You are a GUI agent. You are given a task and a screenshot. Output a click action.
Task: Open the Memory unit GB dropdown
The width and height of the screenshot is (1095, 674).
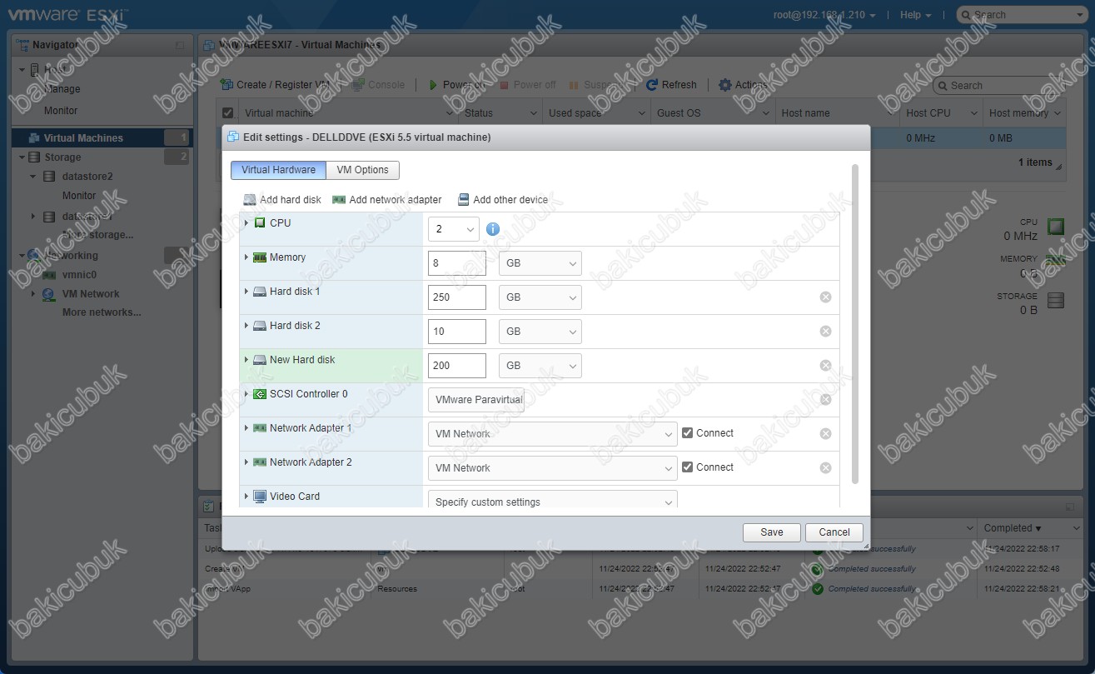coord(540,263)
